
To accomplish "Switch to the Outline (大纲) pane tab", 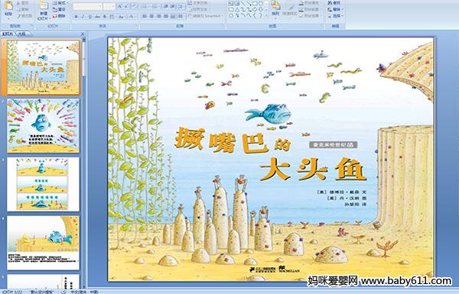I will (x=22, y=34).
